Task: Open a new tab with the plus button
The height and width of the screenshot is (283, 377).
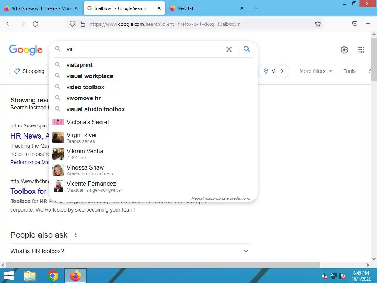Action: pyautogui.click(x=256, y=8)
